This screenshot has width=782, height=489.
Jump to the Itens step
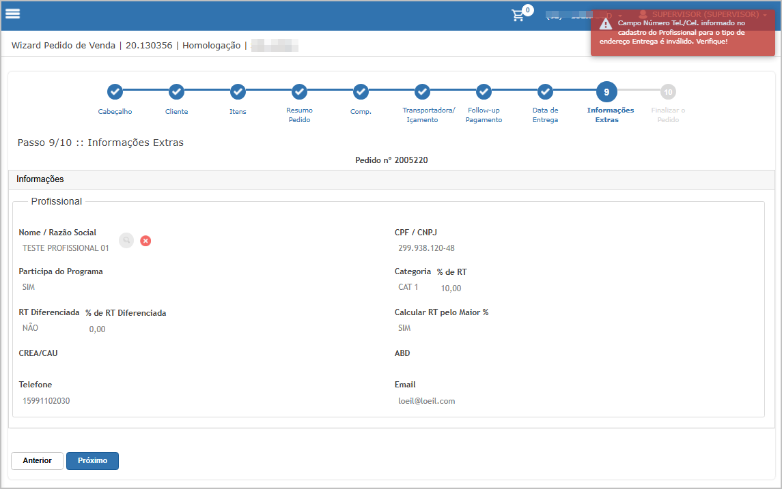click(238, 91)
